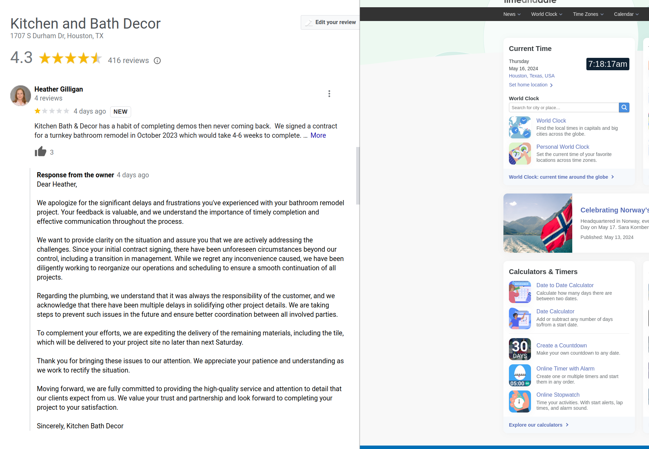The width and height of the screenshot is (649, 449).
Task: Click the thumbs up icon on the review
Action: [x=41, y=152]
